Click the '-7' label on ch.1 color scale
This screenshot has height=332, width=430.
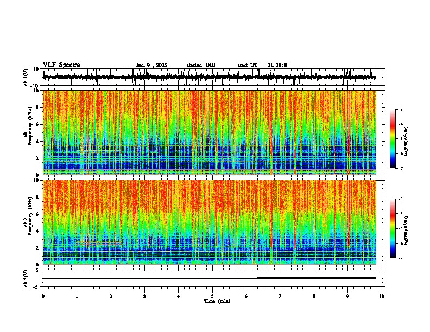[x=401, y=168]
